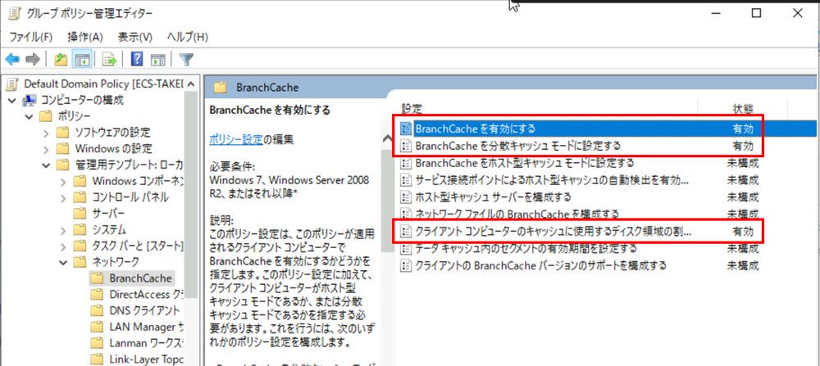Image resolution: width=820 pixels, height=366 pixels.
Task: Select ホスト型キャッシュ サーバーを構成する row text
Action: tap(493, 197)
